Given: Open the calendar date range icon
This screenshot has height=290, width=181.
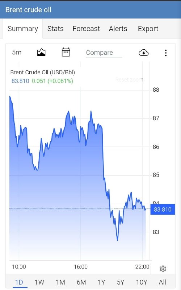Looking at the screenshot, I should (x=66, y=52).
